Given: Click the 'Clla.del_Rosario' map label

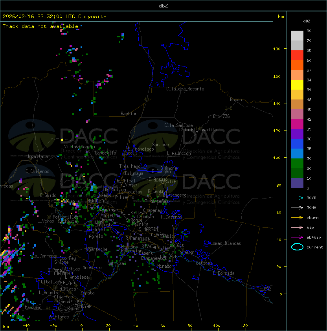Looking at the screenshot, I should (185, 89).
